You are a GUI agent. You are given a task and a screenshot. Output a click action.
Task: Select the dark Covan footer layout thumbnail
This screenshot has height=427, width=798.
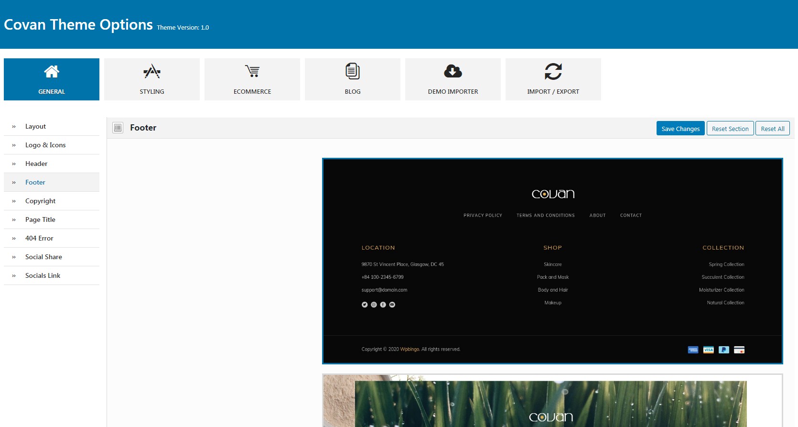[552, 261]
